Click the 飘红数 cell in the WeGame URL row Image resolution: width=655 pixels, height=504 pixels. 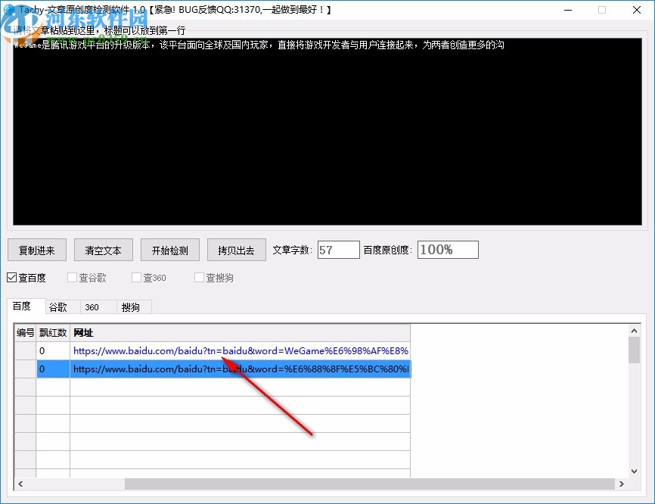(x=53, y=351)
